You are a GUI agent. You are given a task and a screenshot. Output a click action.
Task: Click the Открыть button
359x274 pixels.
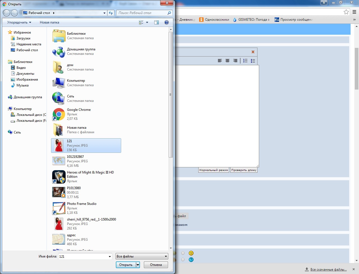click(x=126, y=265)
